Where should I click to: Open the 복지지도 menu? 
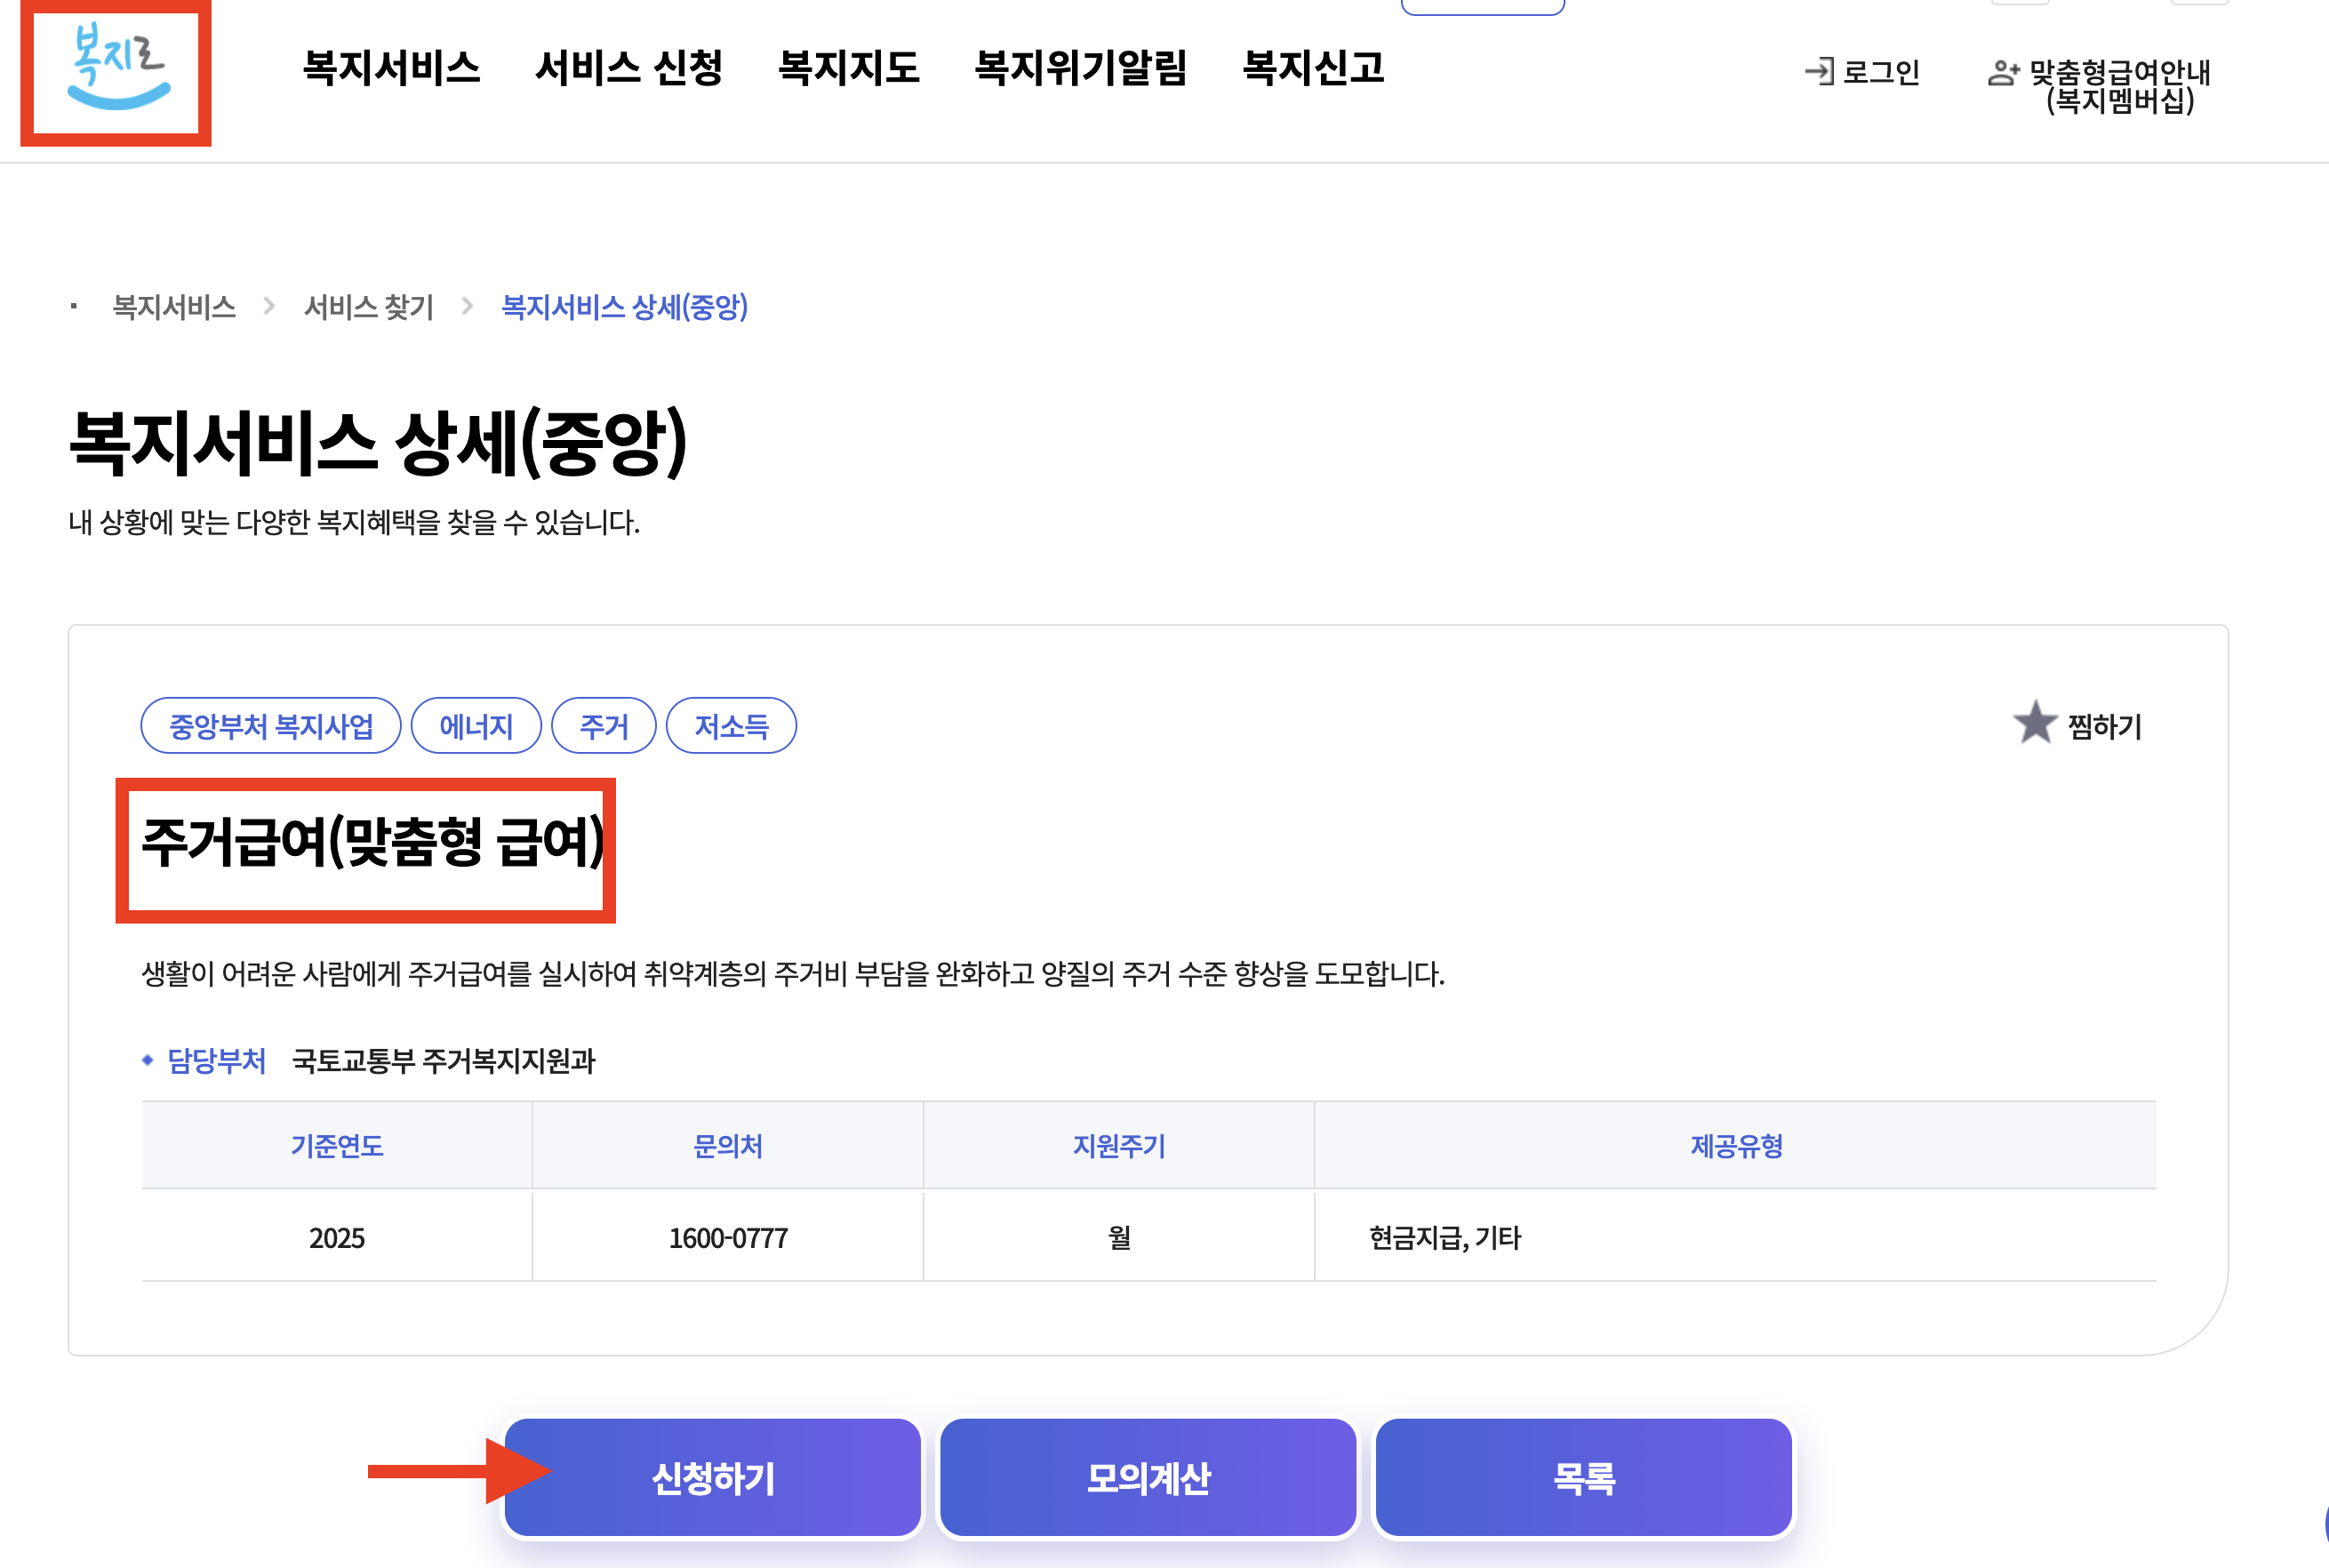point(848,68)
